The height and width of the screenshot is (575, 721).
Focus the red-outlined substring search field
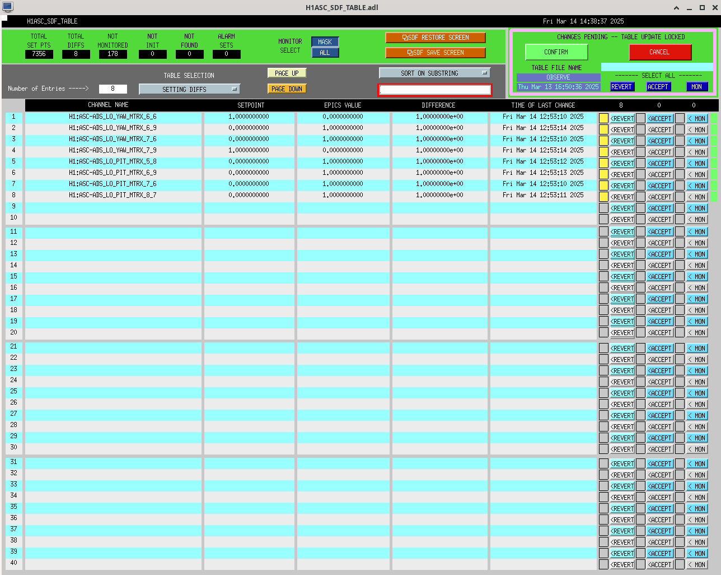coord(434,90)
